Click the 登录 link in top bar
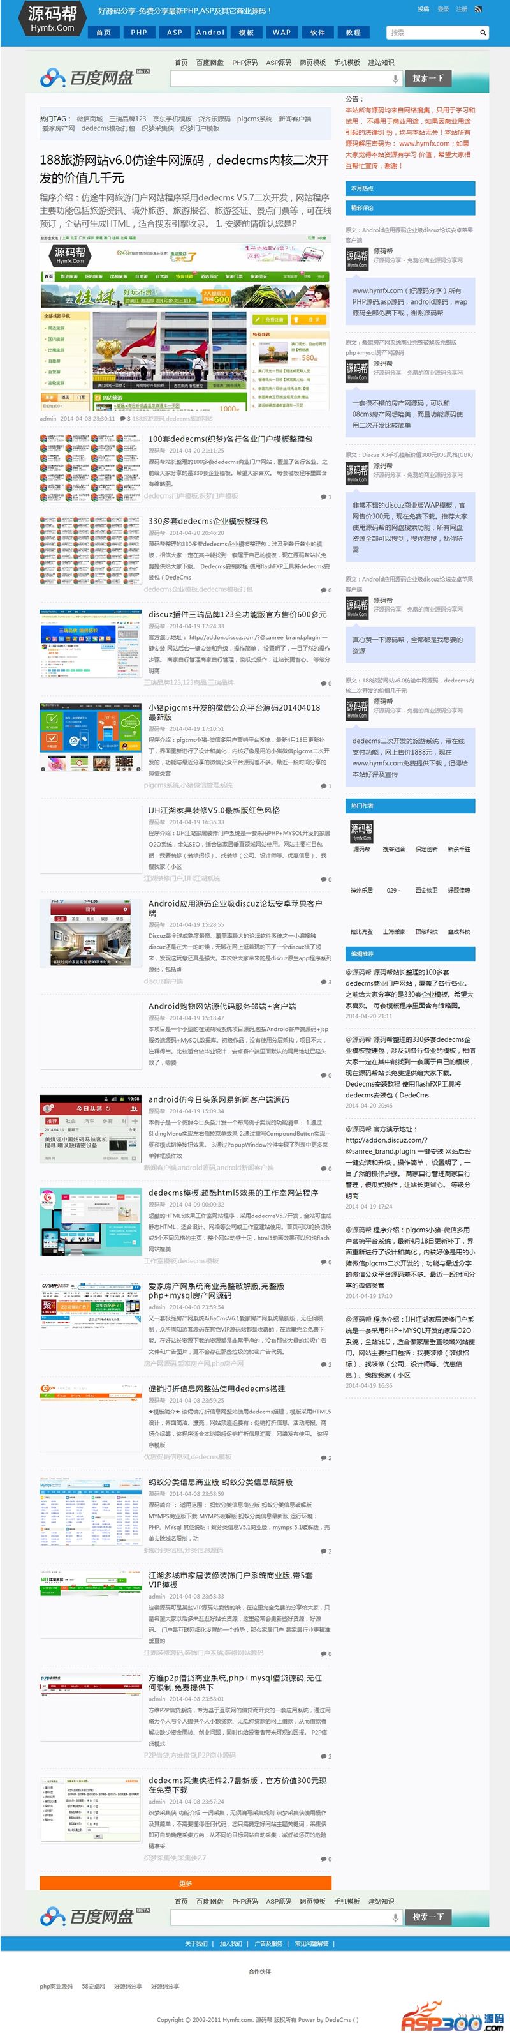Viewport: 510px width, 2034px height. [x=443, y=10]
